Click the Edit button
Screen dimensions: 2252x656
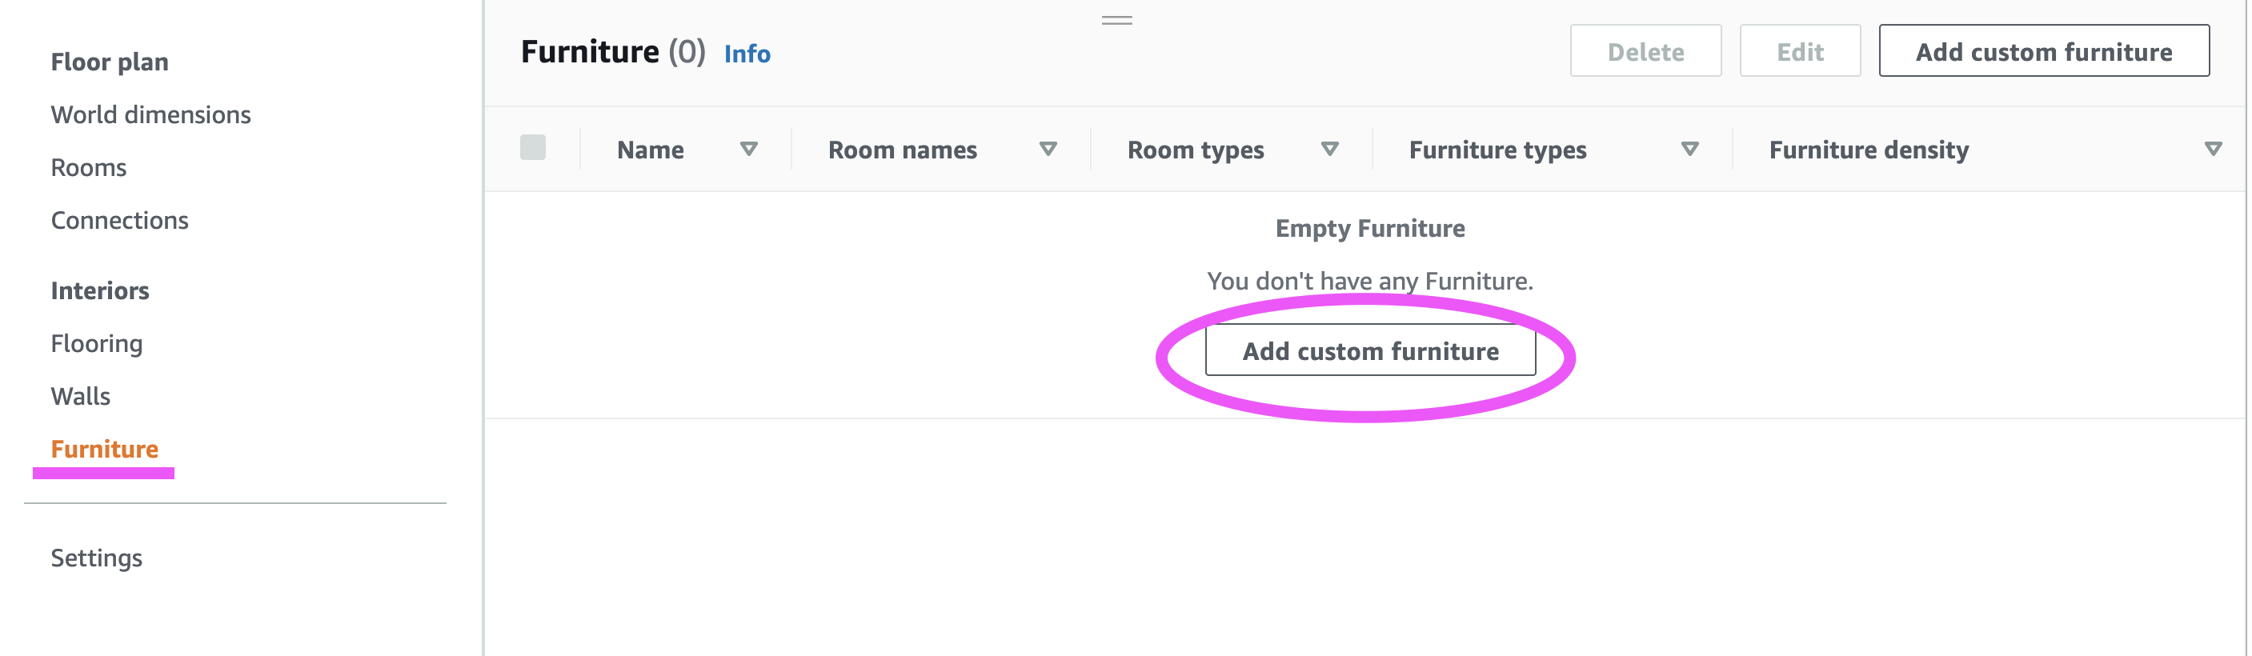[1799, 51]
